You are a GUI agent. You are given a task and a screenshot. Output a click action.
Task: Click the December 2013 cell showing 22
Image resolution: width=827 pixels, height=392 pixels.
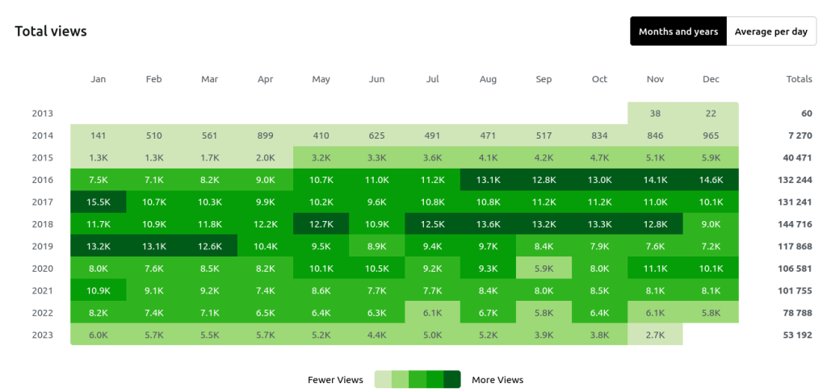coord(711,114)
